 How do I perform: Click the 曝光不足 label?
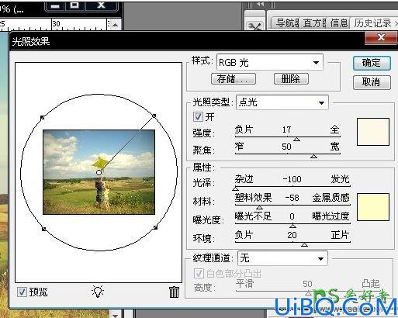[x=253, y=216]
